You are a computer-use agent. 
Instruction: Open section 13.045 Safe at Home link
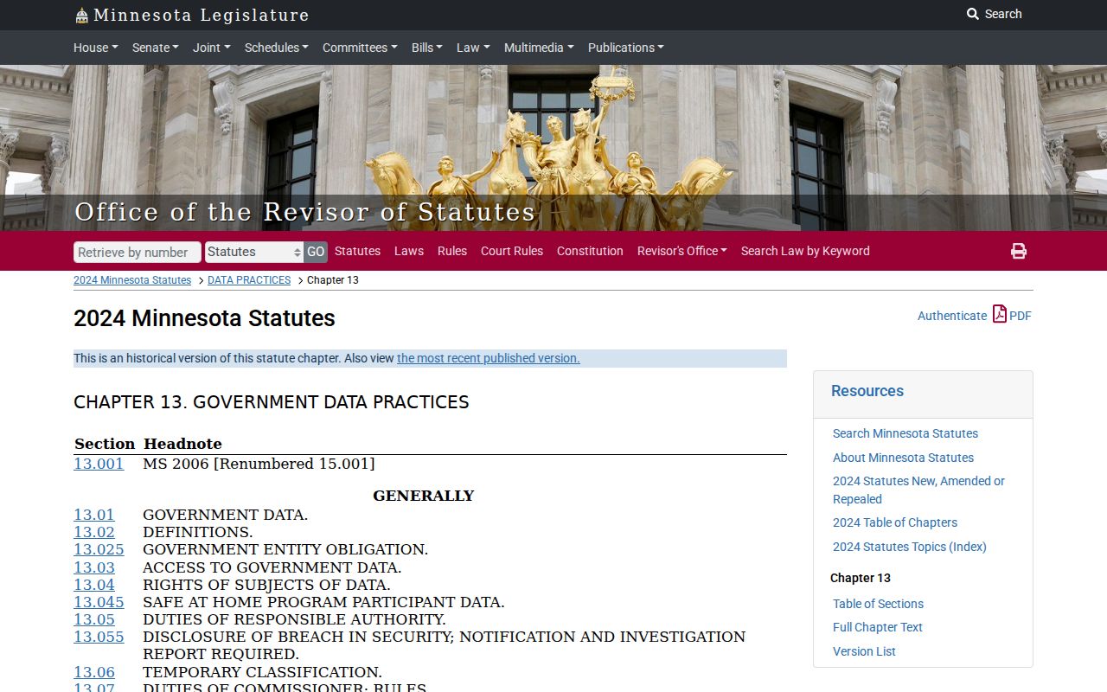tap(99, 602)
